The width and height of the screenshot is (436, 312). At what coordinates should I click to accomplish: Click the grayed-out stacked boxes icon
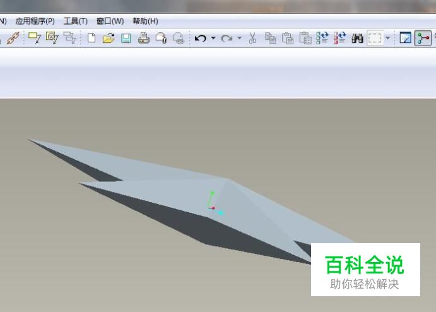[x=69, y=38]
